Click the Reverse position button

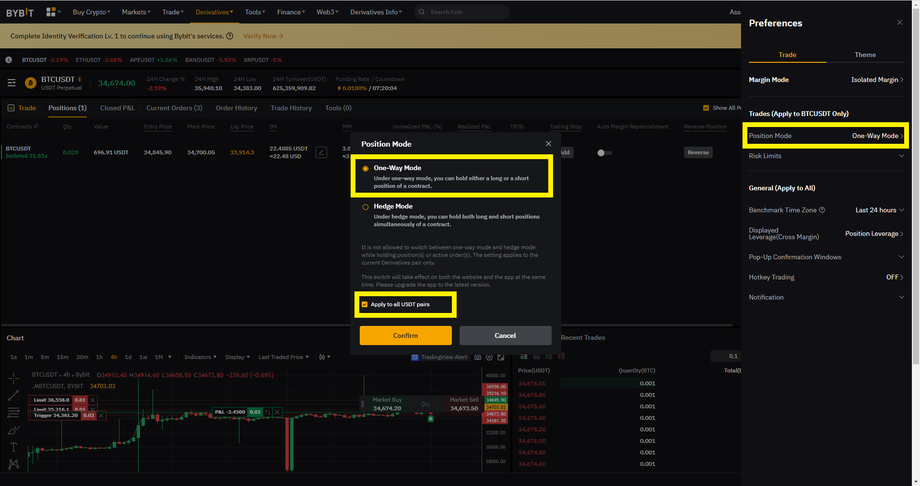pos(698,152)
